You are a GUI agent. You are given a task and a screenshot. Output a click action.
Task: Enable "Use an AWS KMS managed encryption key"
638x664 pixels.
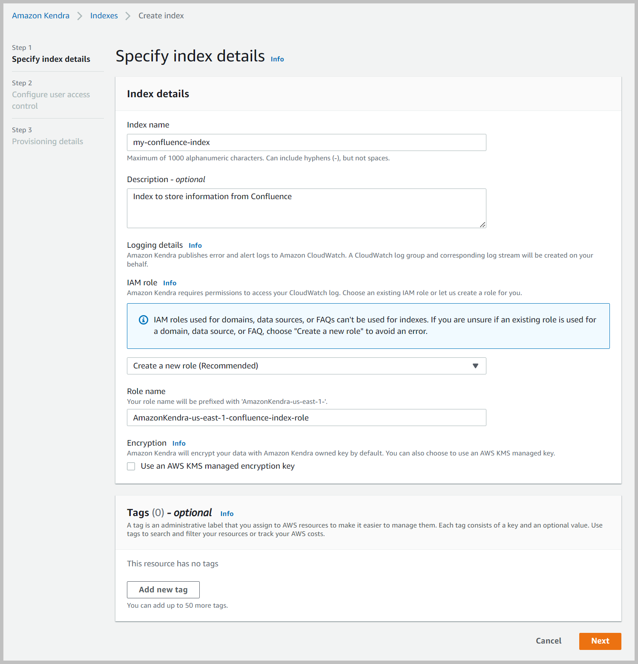pos(131,466)
